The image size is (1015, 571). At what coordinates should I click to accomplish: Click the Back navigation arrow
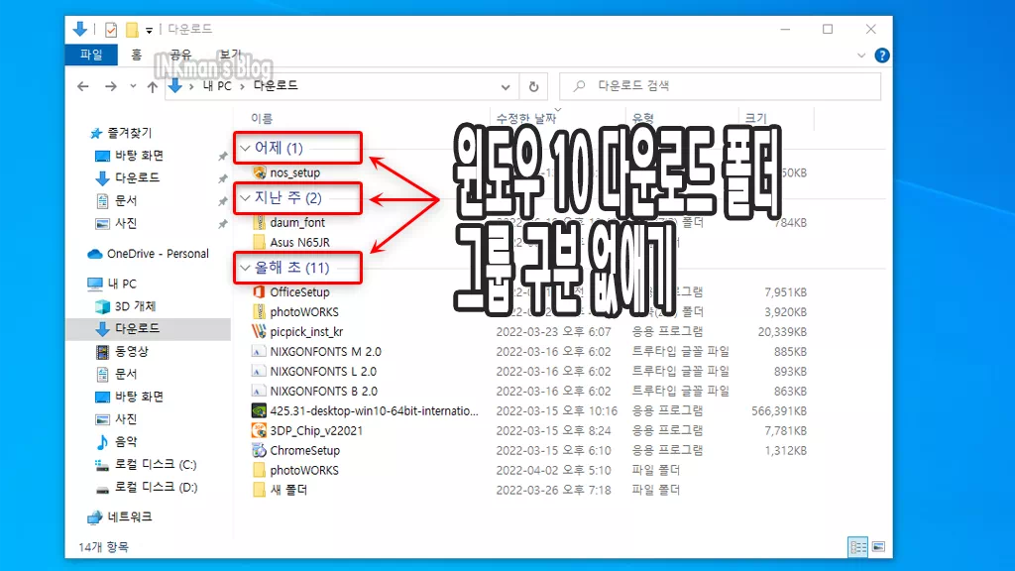click(x=83, y=86)
